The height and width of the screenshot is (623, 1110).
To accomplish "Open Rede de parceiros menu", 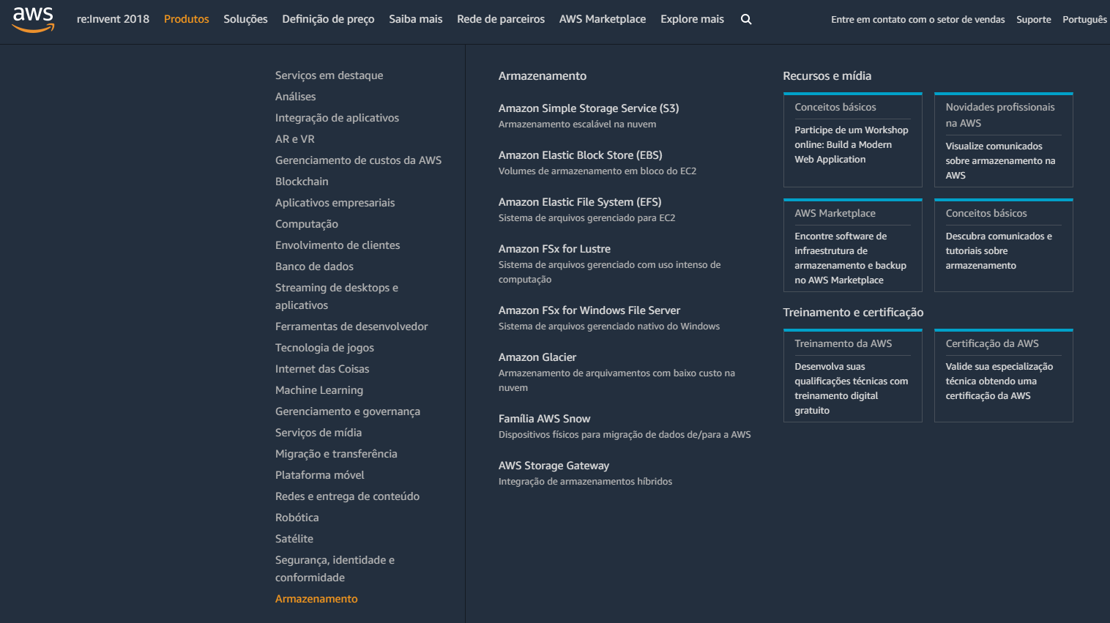I will tap(501, 19).
